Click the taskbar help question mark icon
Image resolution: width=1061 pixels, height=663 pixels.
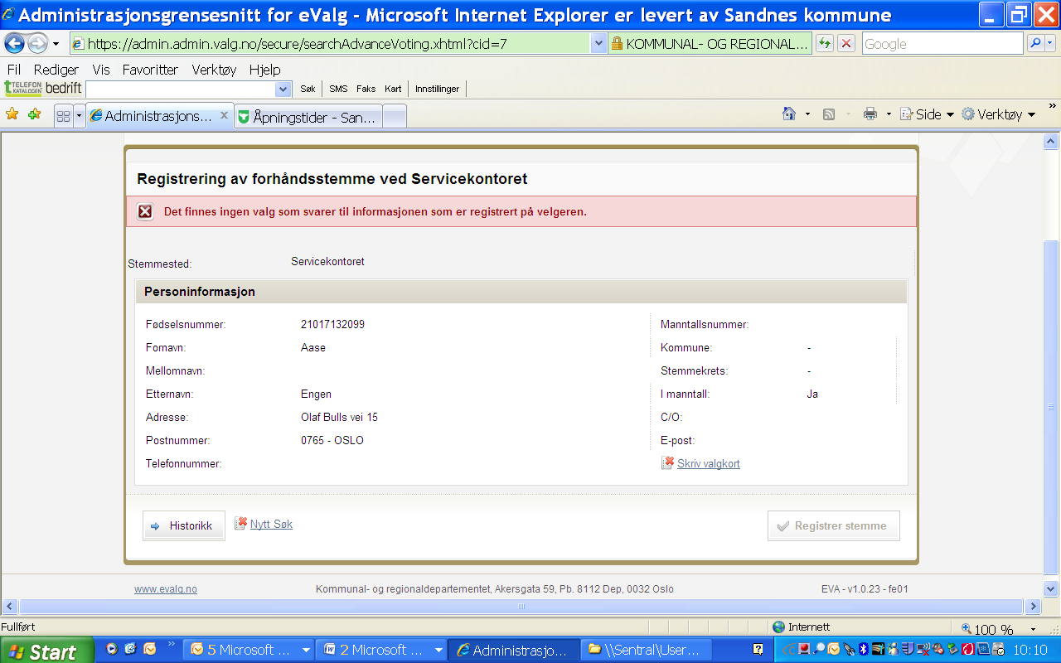click(x=758, y=650)
